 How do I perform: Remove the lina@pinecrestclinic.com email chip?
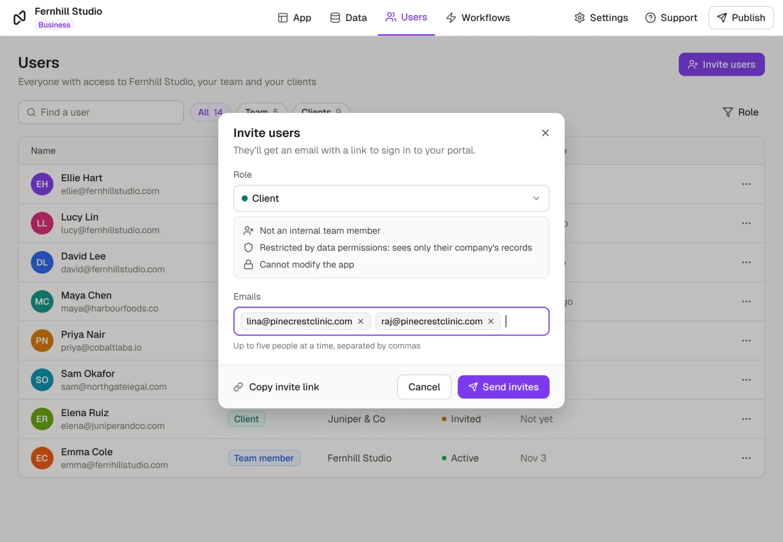(361, 321)
